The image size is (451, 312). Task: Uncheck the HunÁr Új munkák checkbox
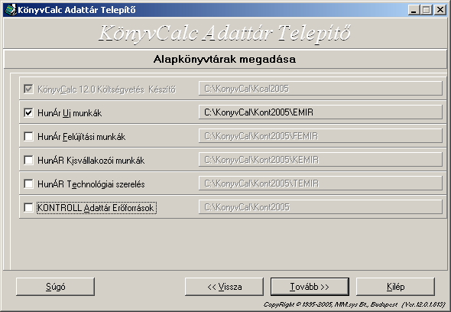pos(28,112)
